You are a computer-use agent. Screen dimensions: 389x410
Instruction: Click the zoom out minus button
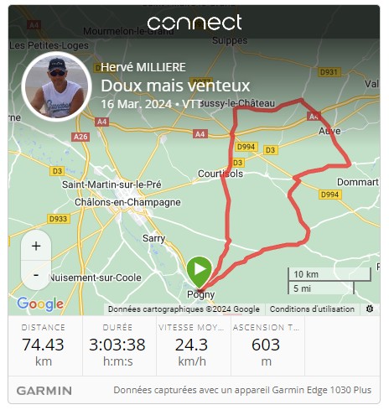pyautogui.click(x=36, y=275)
